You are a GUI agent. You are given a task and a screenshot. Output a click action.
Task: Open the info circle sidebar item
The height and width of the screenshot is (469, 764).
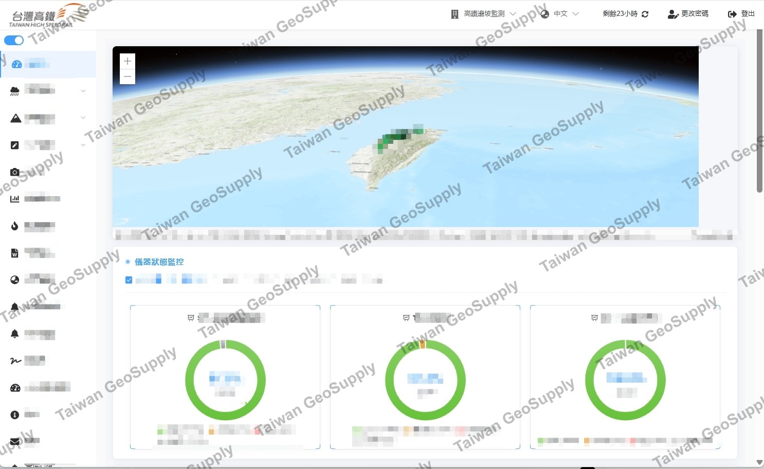tap(48, 415)
